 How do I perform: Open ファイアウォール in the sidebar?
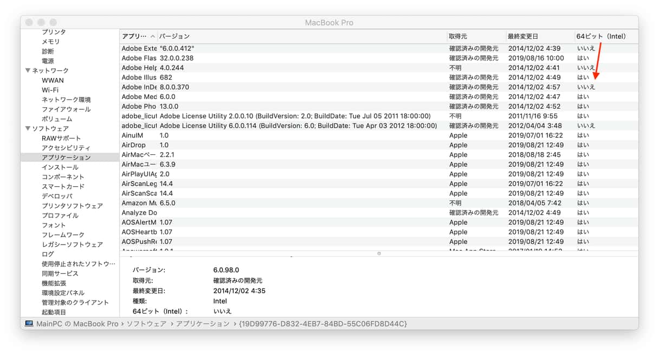pos(66,109)
